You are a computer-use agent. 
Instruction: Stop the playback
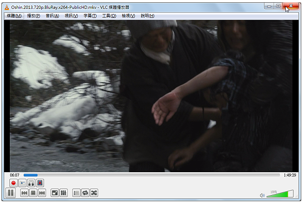tap(33, 193)
